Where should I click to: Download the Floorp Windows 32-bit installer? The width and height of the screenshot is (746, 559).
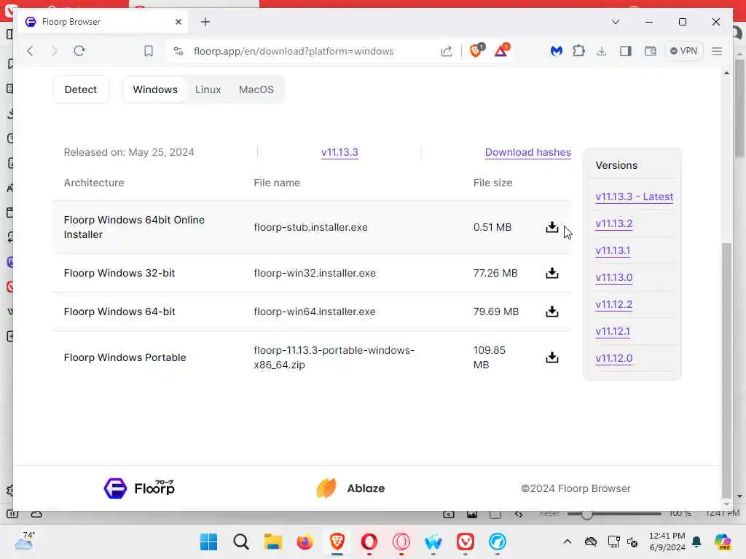552,273
